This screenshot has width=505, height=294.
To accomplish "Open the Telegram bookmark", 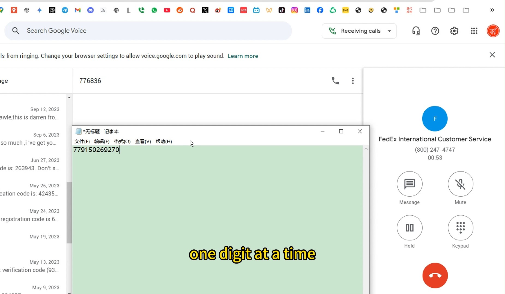I will point(65,10).
